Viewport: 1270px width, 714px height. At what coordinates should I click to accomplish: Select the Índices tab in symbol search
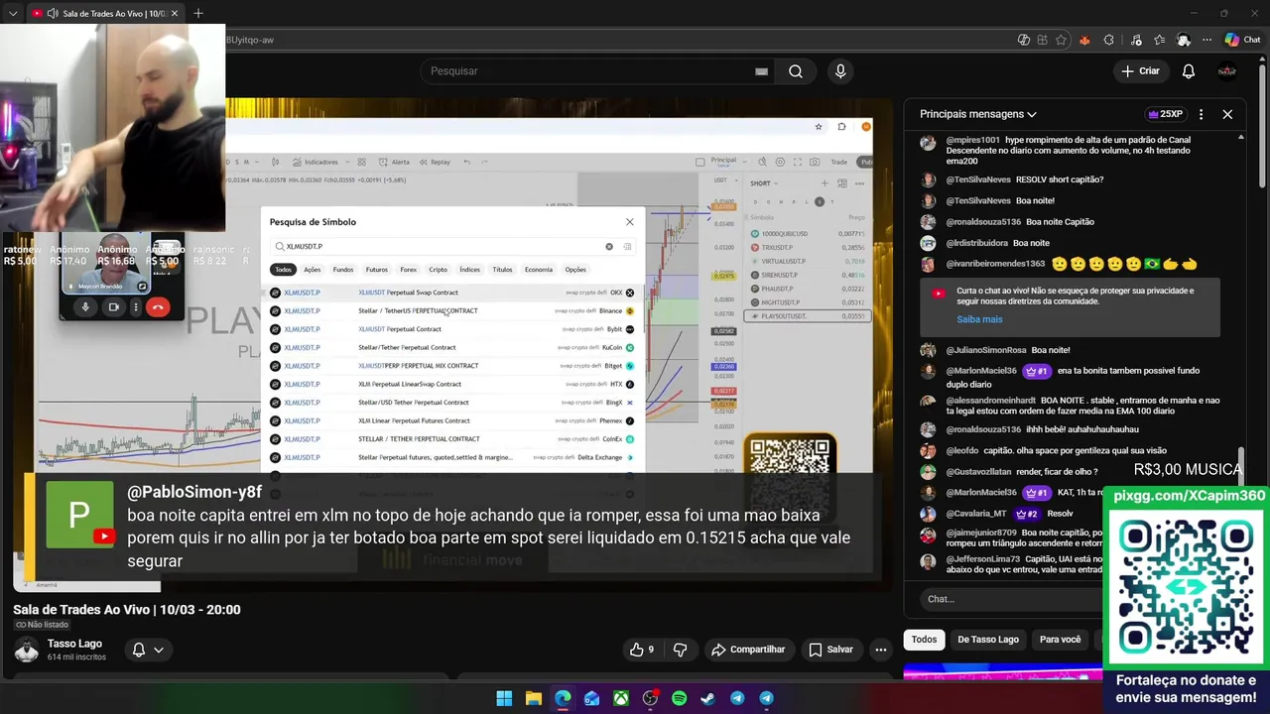(469, 270)
